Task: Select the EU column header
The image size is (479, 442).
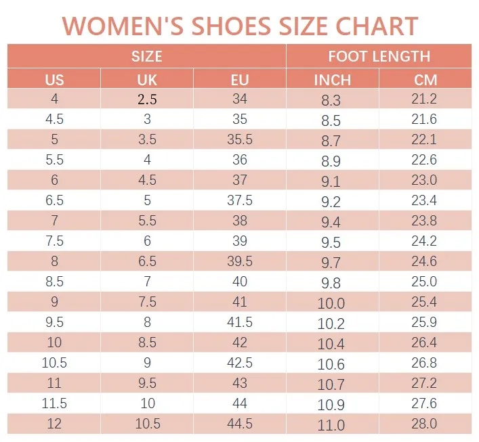Action: [x=240, y=79]
